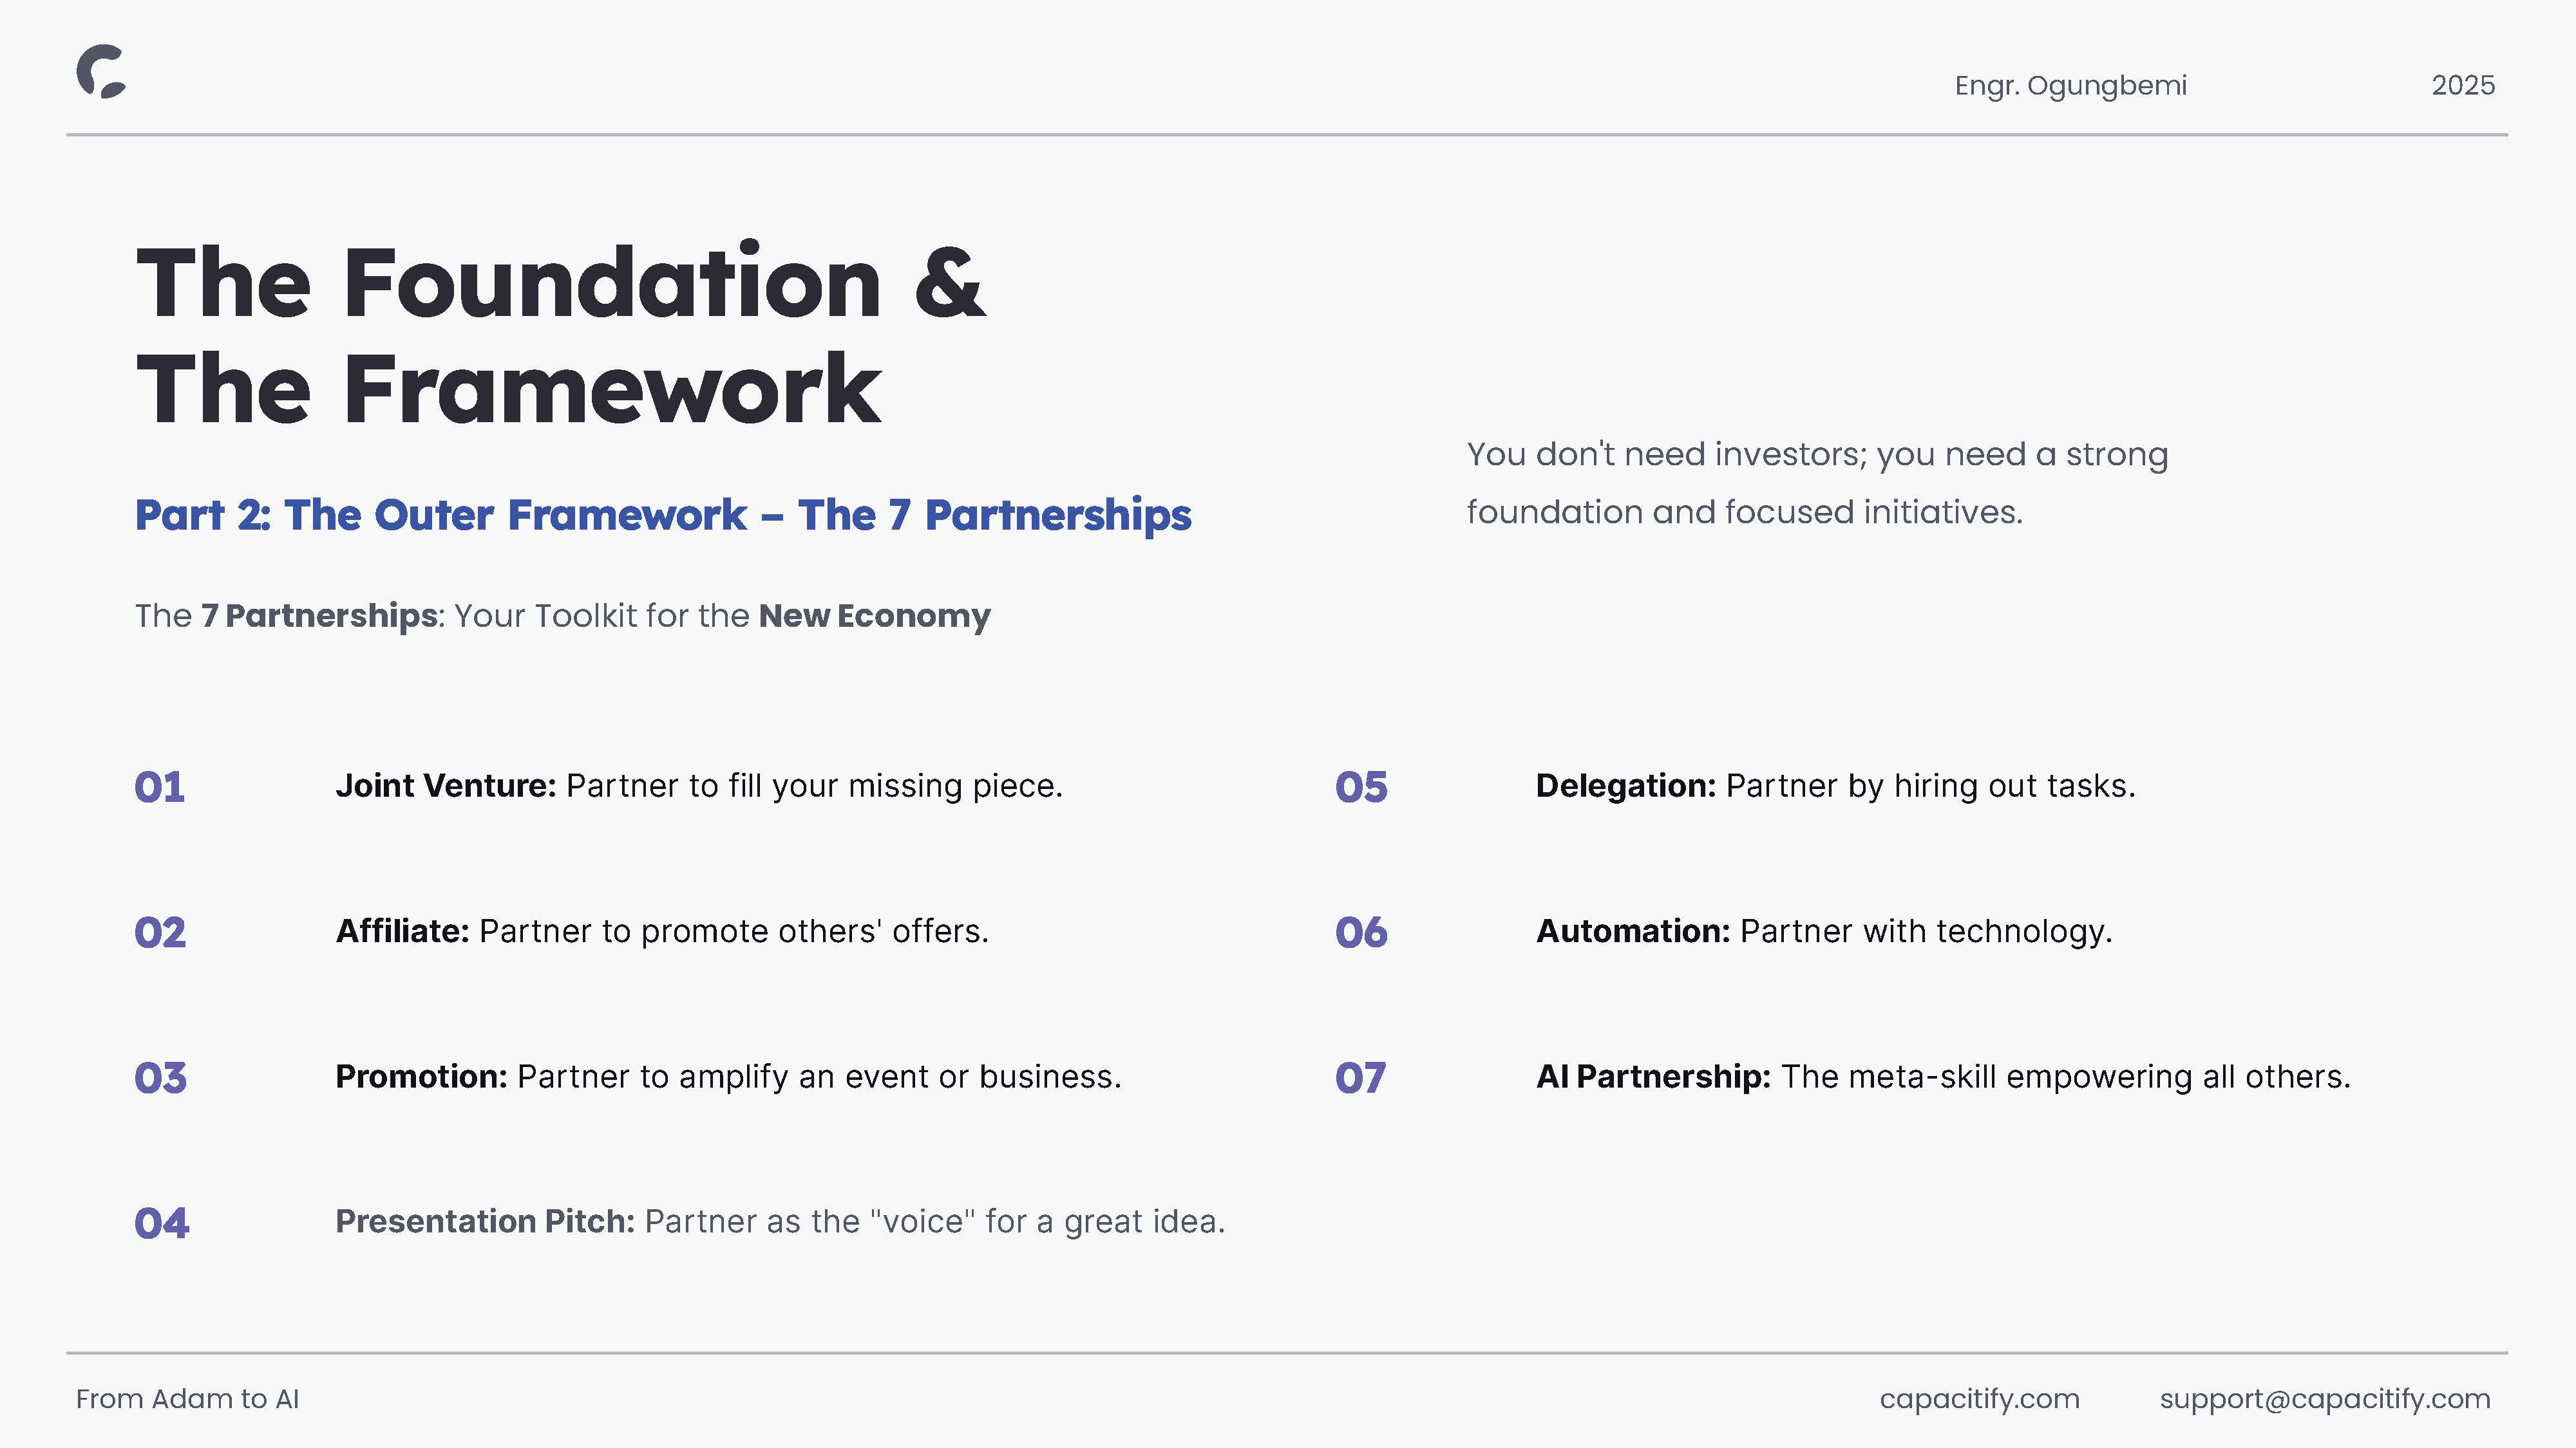
Task: Click the Capacitify logo icon
Action: pos(101,72)
